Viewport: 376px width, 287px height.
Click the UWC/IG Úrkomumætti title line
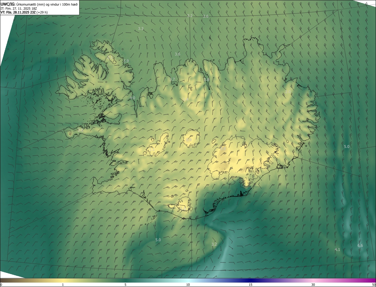[x=39, y=4]
